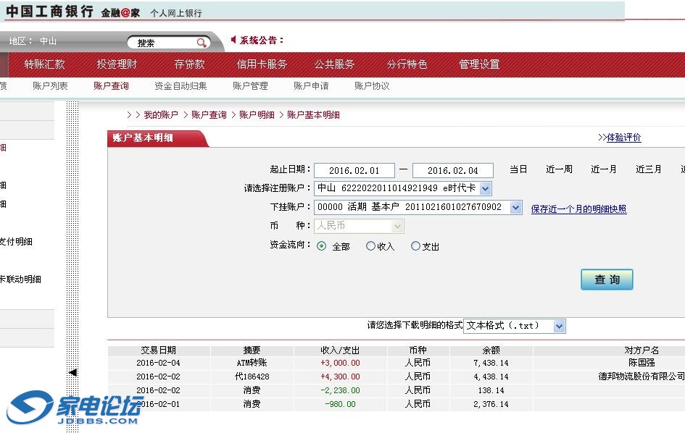The image size is (685, 433).
Task: Click 我的账户 in the breadcrumb
Action: pyautogui.click(x=160, y=115)
